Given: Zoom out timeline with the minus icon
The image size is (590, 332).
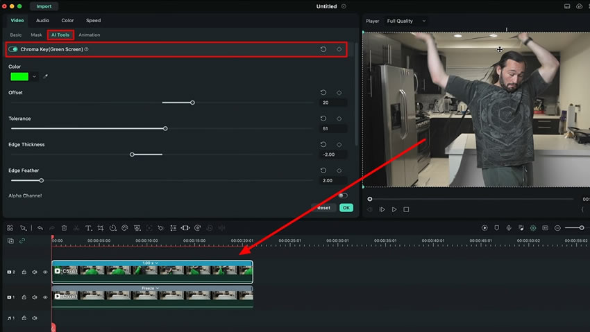Looking at the screenshot, I should [557, 228].
